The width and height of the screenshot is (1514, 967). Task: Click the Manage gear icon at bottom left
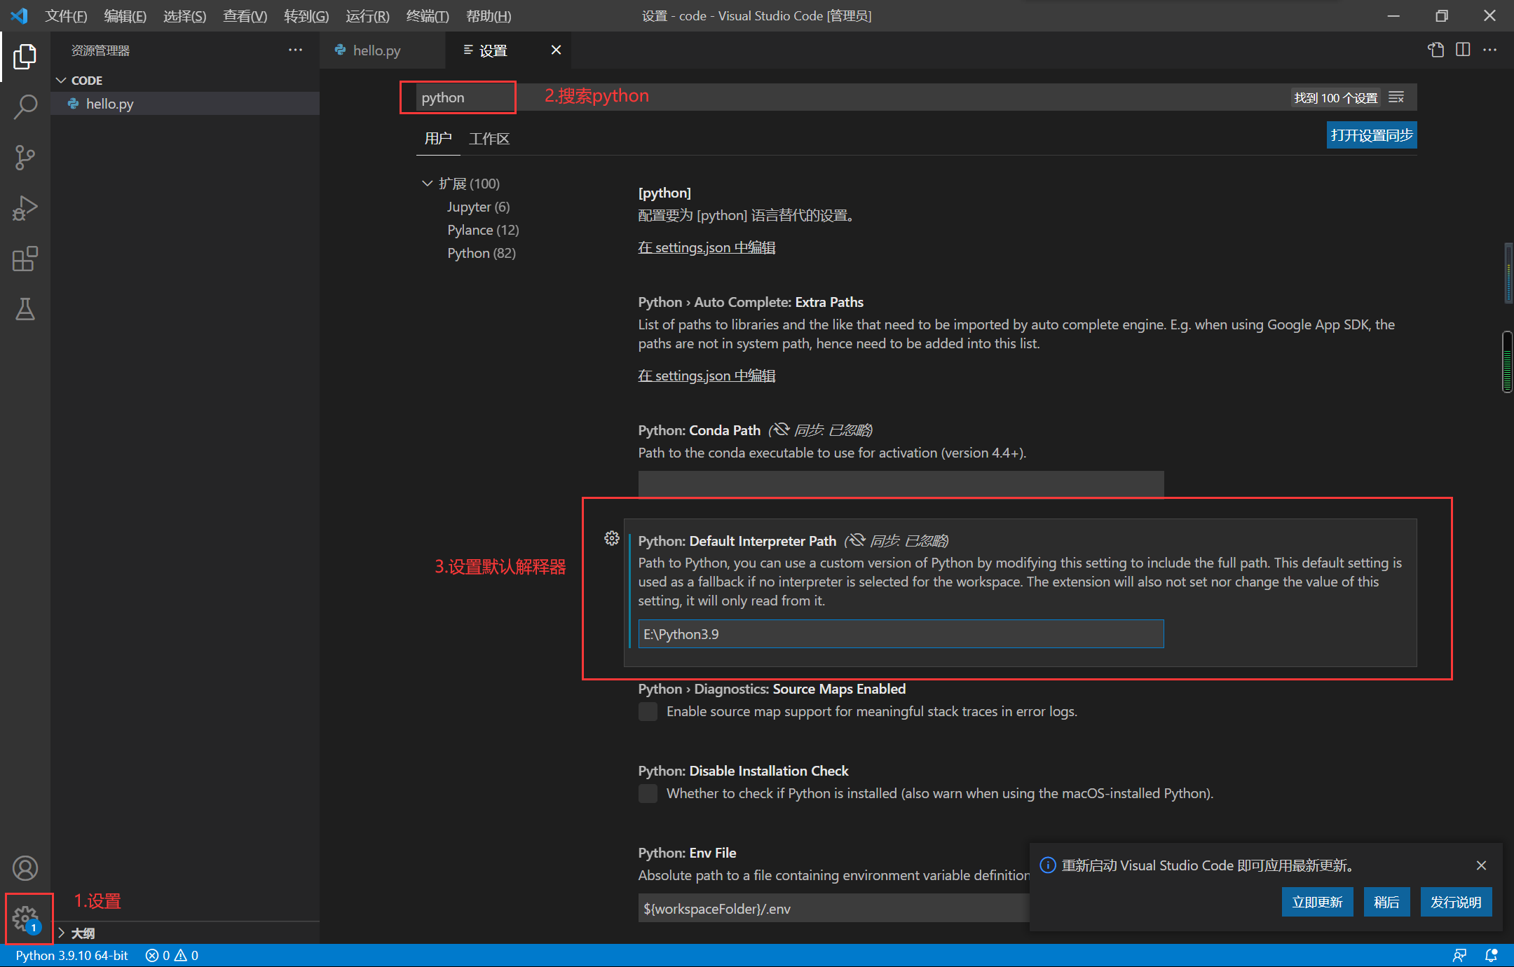[x=26, y=917]
